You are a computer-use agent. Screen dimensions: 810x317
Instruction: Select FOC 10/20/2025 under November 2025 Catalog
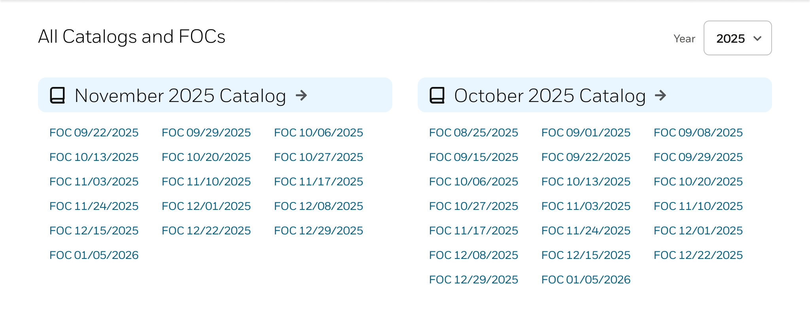click(x=206, y=157)
